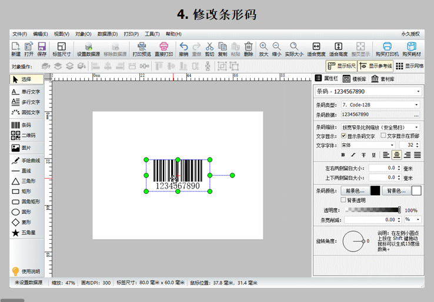Viewport: 434px width, 302px height.
Task: Click the 条码数据 ellipsis button
Action: click(416, 115)
